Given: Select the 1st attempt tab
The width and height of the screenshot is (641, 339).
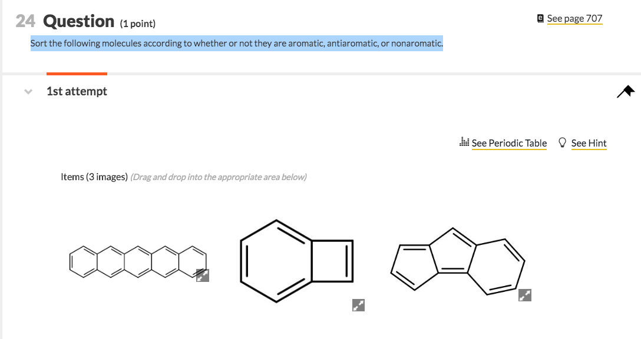Looking at the screenshot, I should 77,91.
